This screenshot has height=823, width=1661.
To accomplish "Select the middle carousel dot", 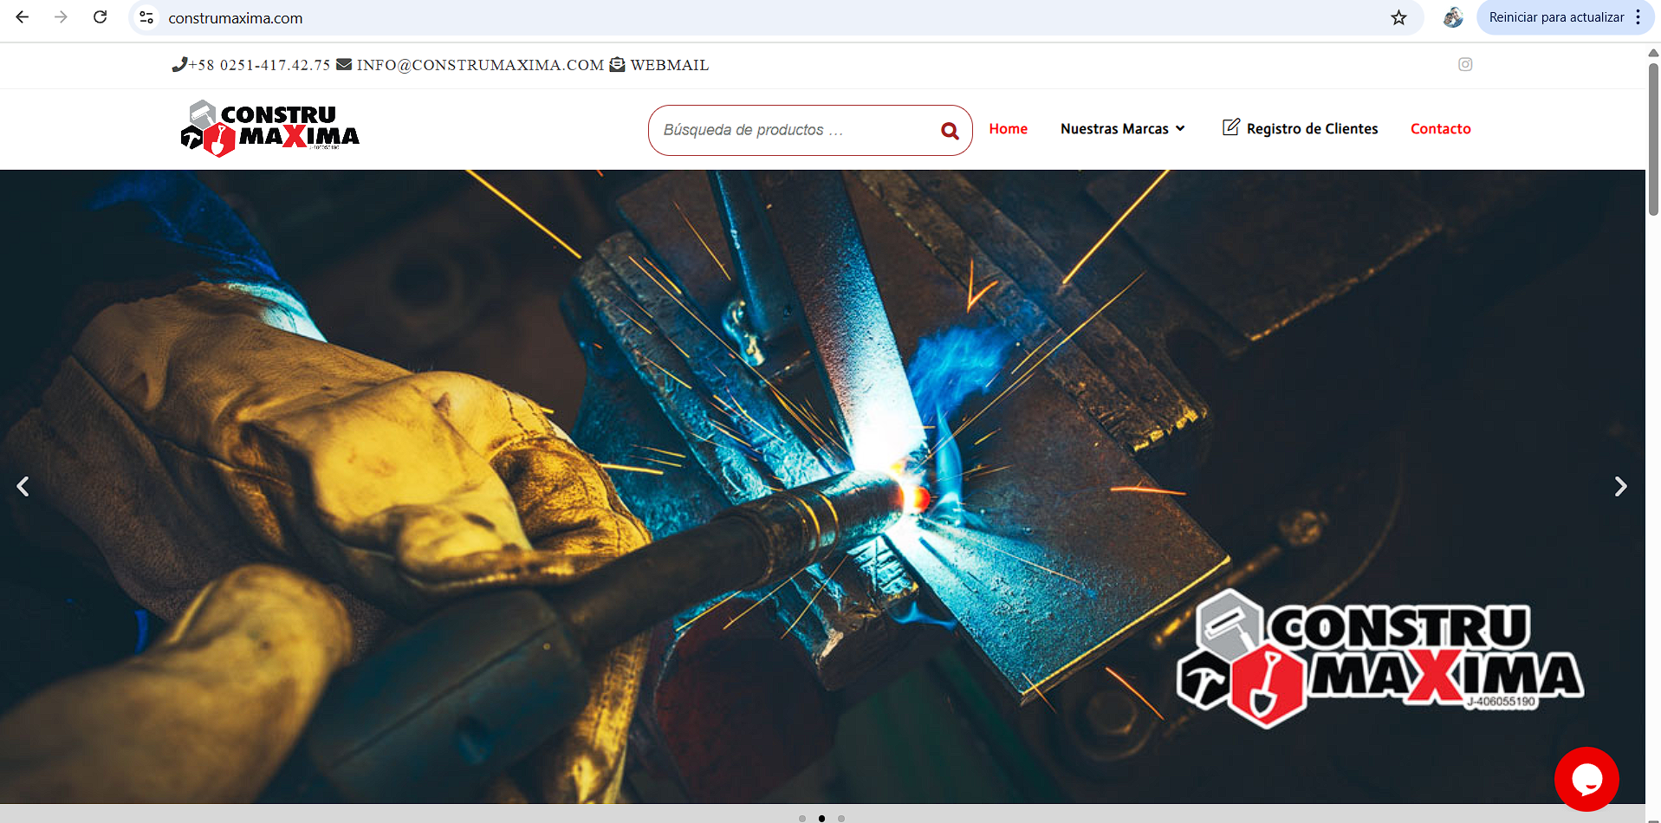I will 821,818.
